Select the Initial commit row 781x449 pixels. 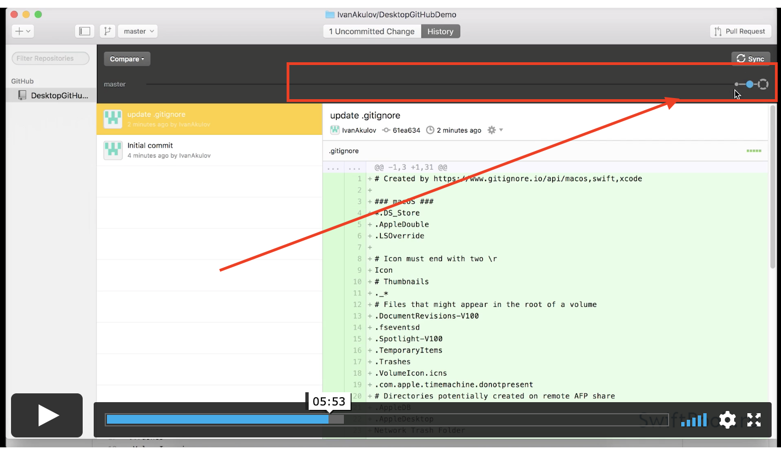click(209, 150)
